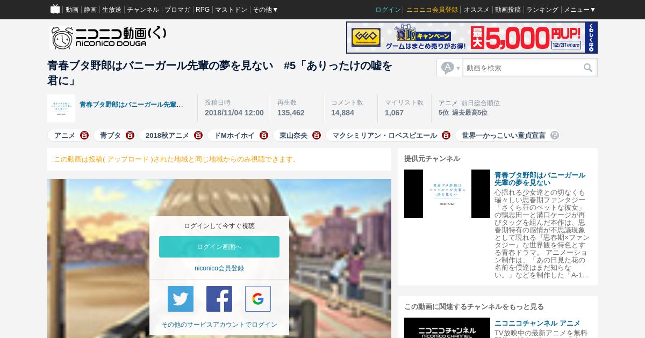Open uploader link 青春ブタ野郎はバニーガール先輩…

131,105
